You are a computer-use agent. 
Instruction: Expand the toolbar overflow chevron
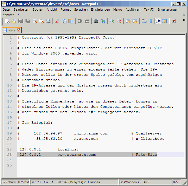184,20
